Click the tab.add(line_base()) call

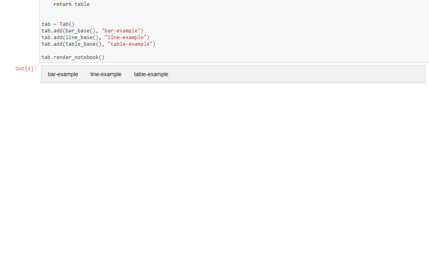(x=73, y=37)
